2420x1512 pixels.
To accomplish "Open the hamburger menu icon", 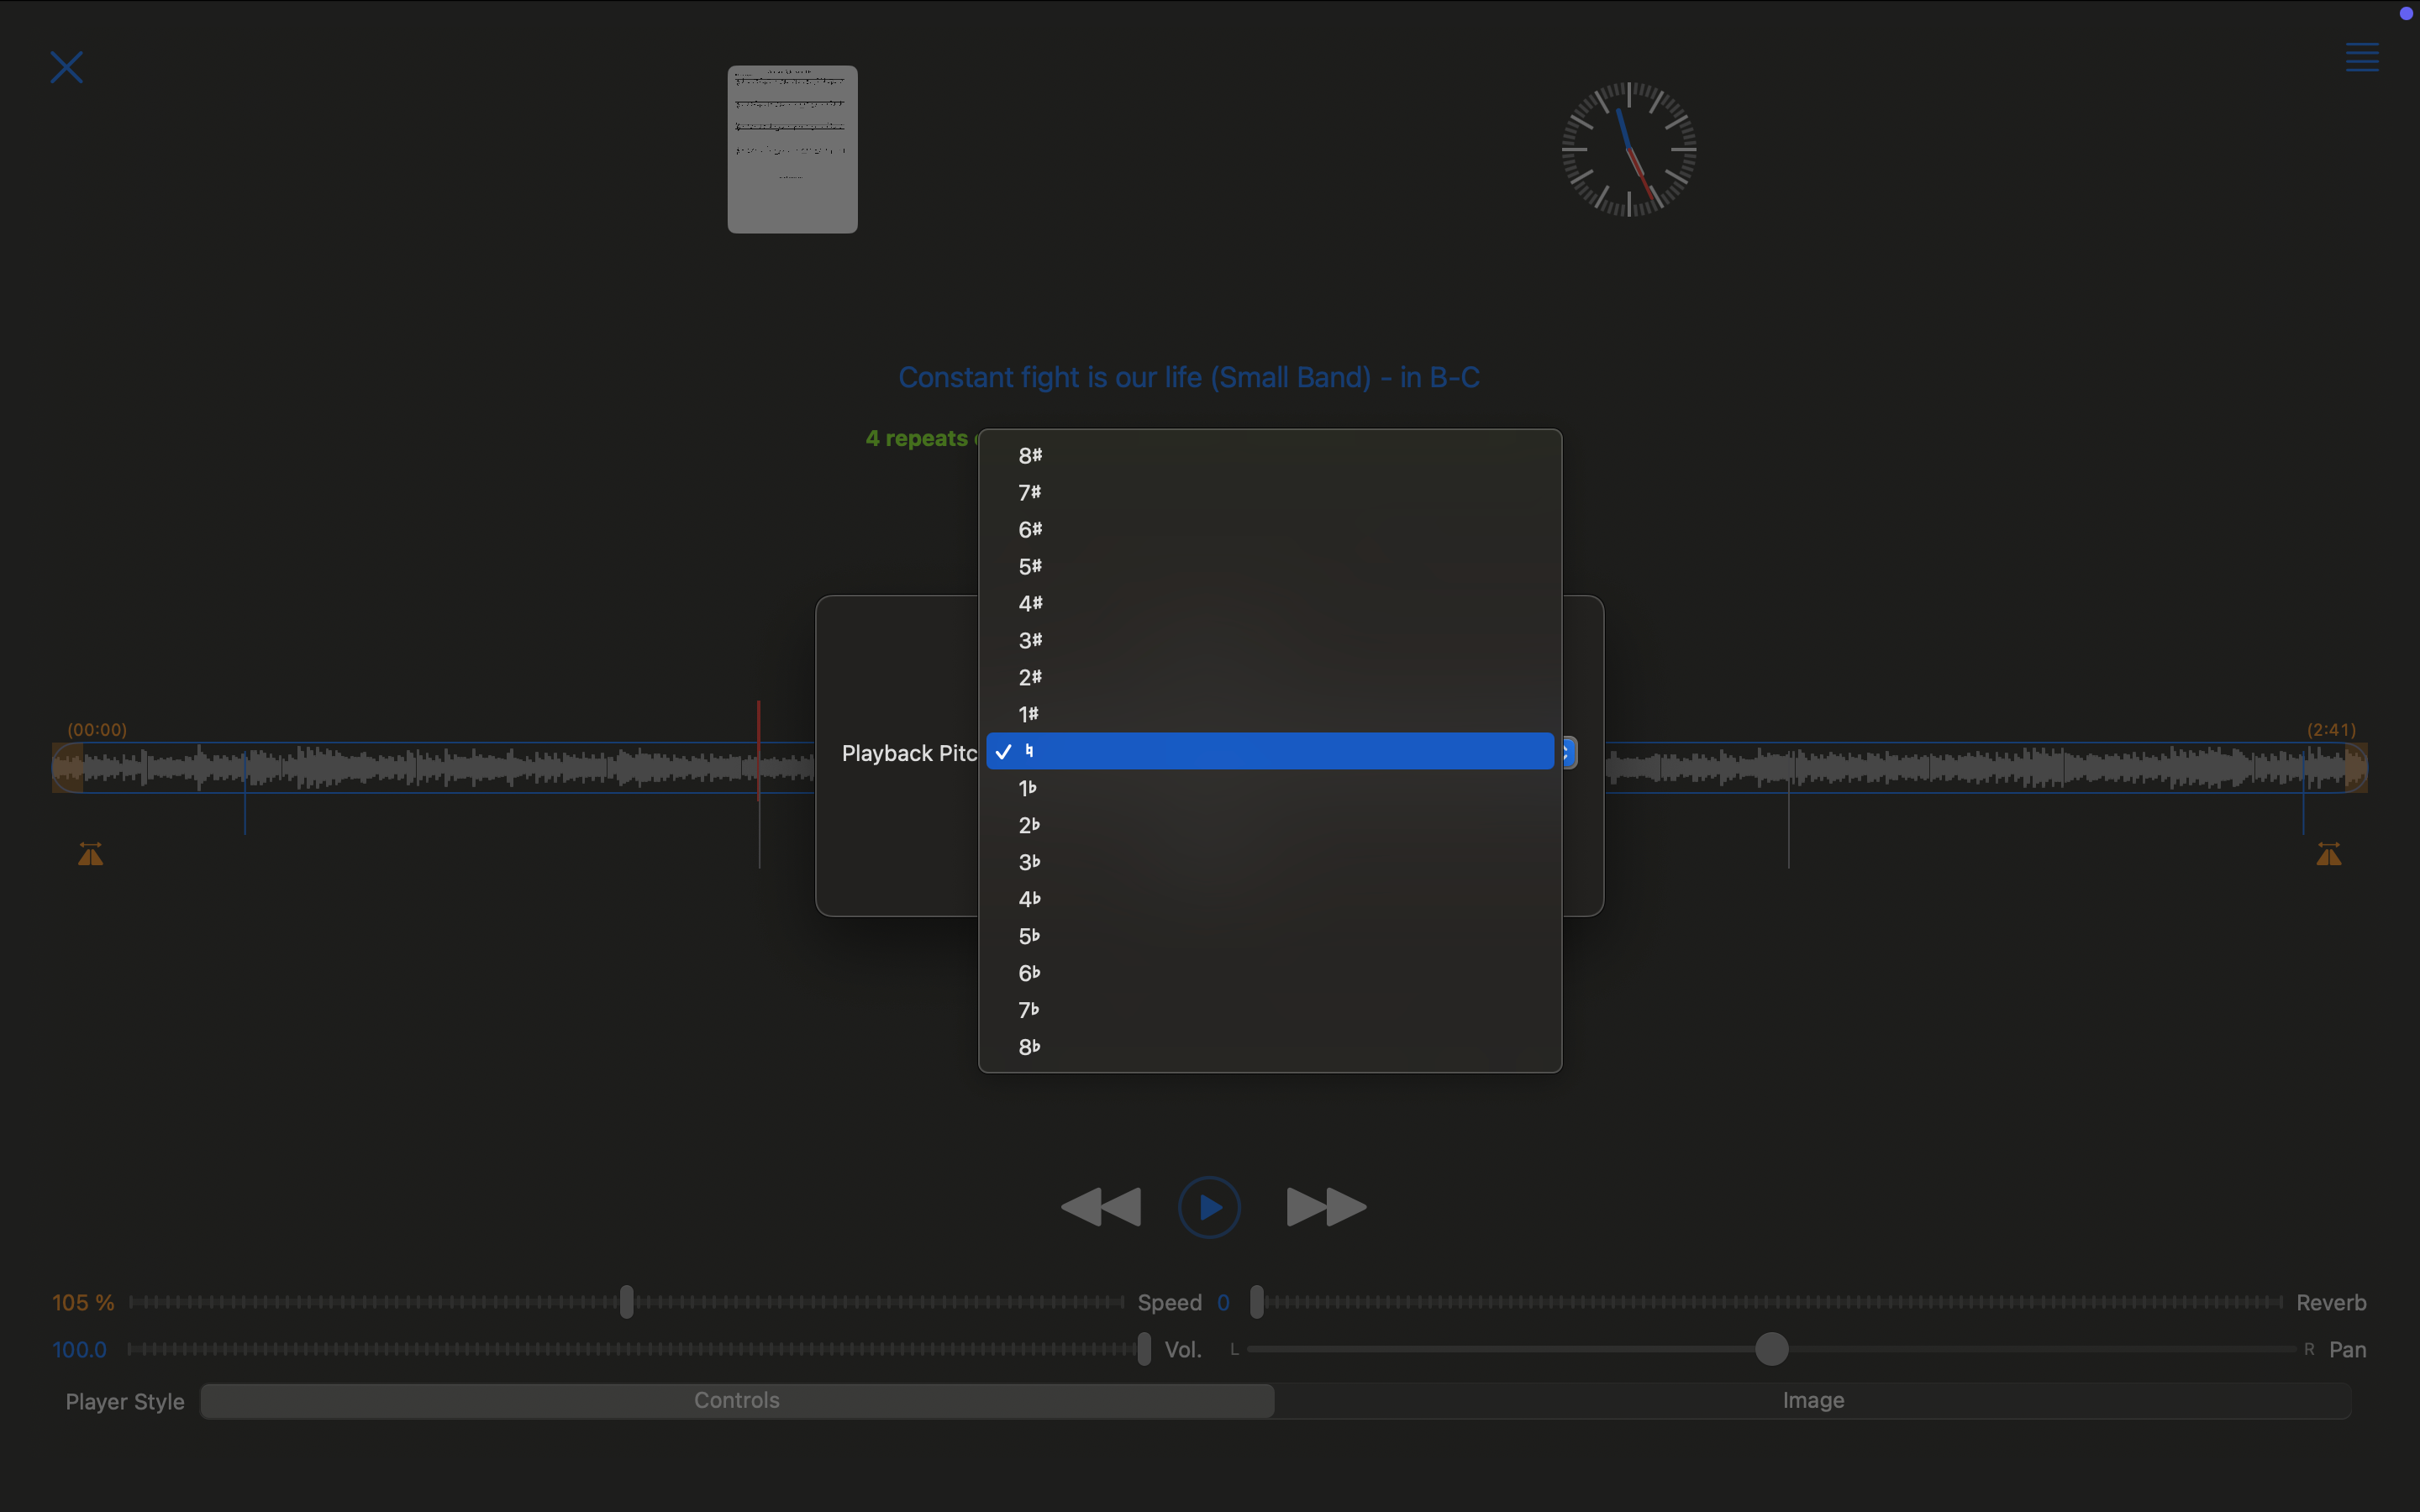I will coord(2362,58).
